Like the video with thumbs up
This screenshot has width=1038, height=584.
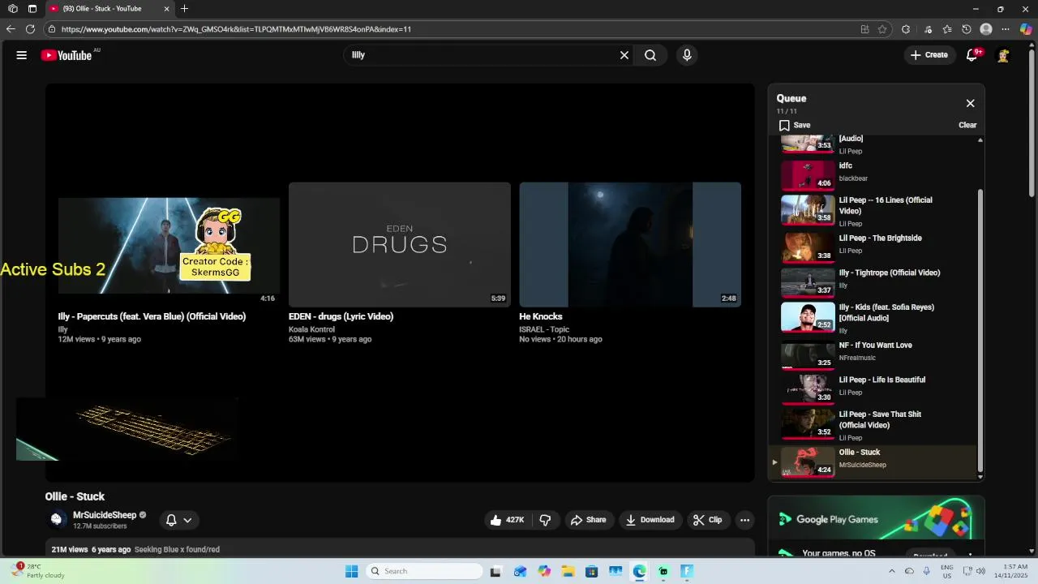click(506, 520)
